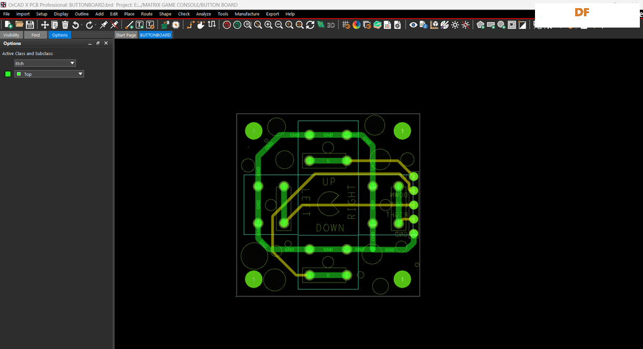Click the crossed-out sun Dehighlight icon
Screen dimensions: 643x349
[x=465, y=25]
